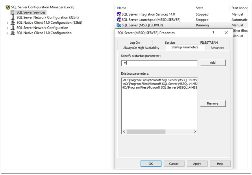Expand SQL Server Network Configuration (32bit)
The height and width of the screenshot is (175, 252).
click(8, 17)
